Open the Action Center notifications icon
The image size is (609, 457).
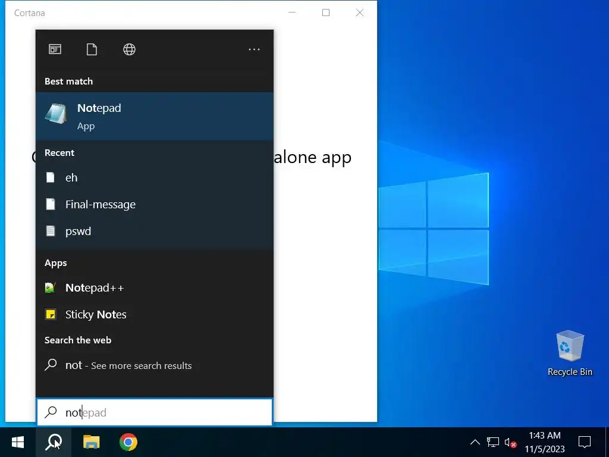tap(585, 442)
